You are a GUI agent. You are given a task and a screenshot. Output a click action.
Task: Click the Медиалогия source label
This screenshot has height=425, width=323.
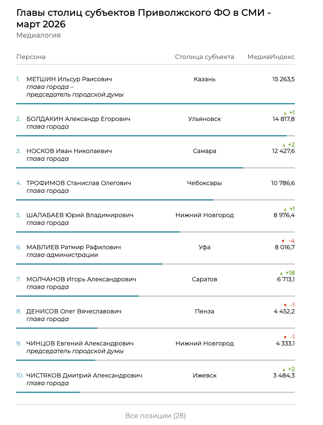pyautogui.click(x=38, y=35)
